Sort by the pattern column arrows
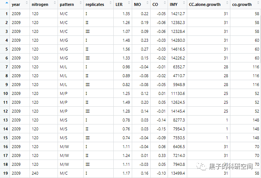 pos(80,3)
